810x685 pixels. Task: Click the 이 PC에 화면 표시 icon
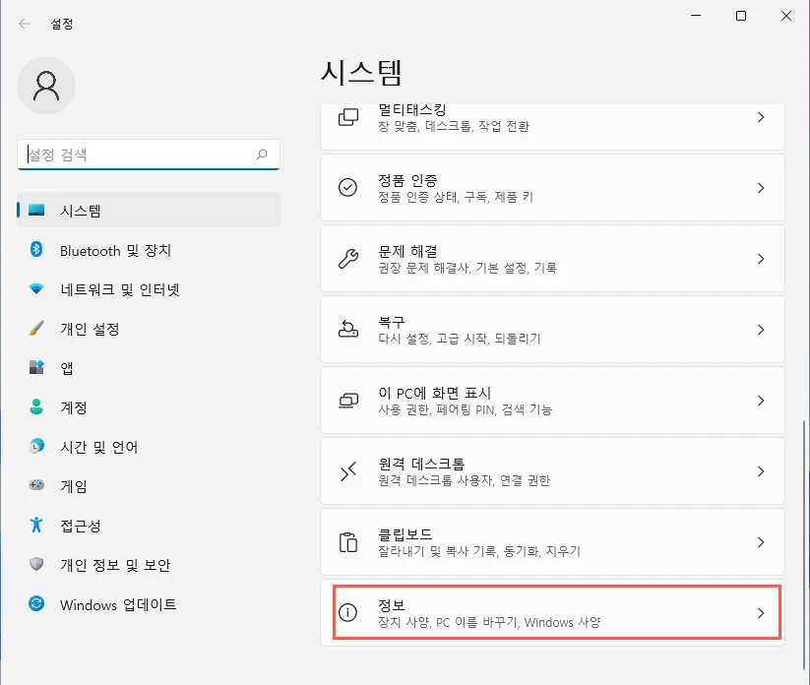click(x=348, y=401)
